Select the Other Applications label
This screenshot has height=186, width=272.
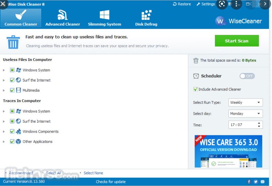coord(37,141)
